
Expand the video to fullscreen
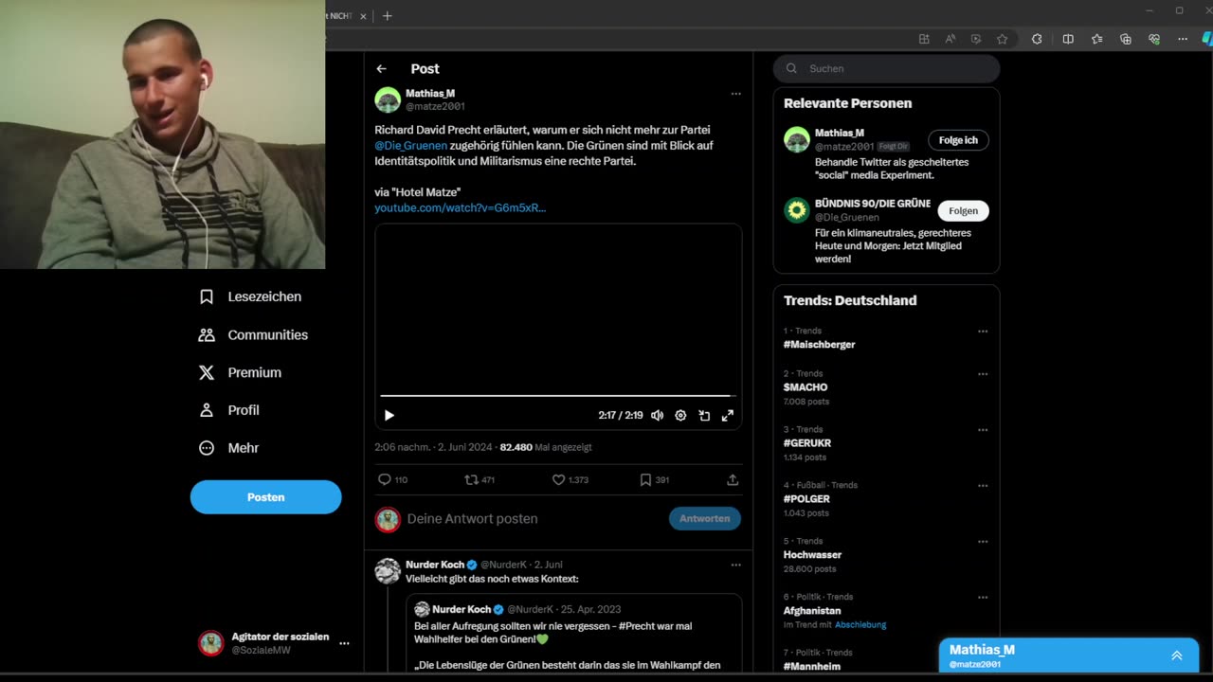point(728,415)
